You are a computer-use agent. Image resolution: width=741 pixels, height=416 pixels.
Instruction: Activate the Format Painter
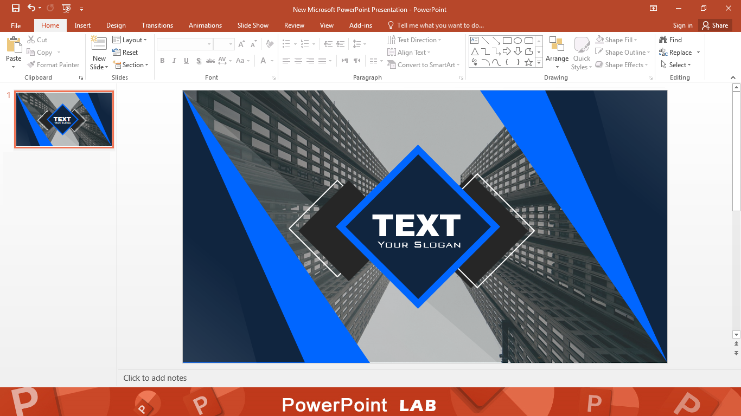point(53,65)
